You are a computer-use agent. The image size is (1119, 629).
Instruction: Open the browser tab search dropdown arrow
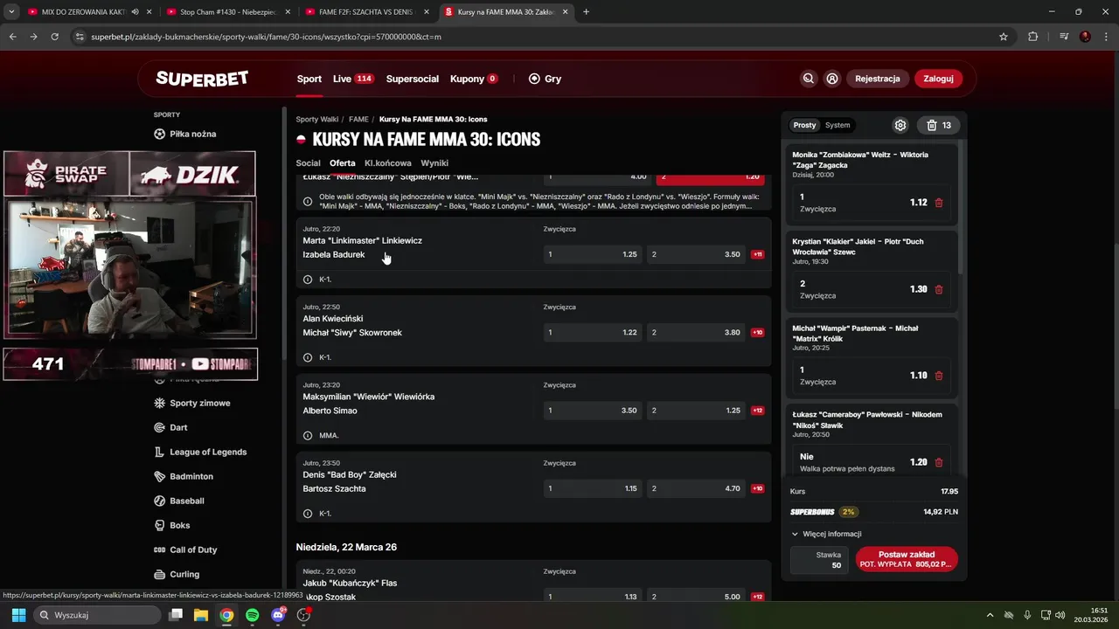tap(11, 12)
